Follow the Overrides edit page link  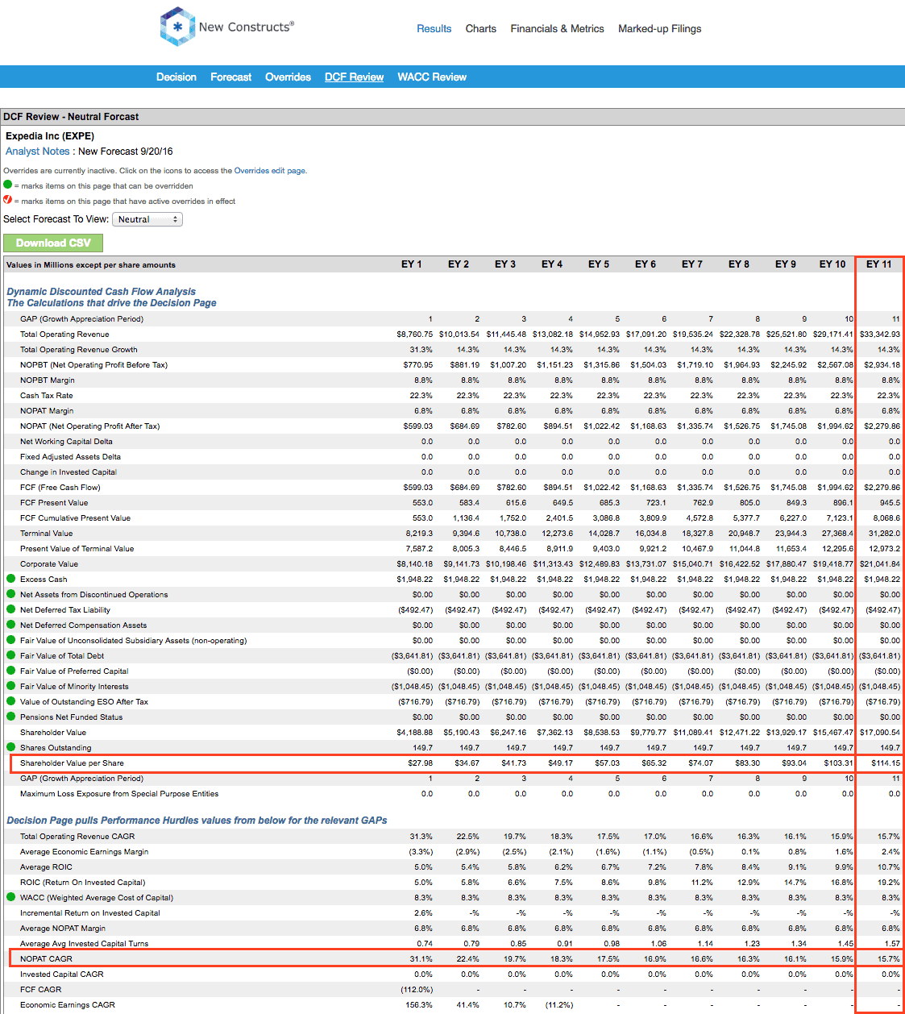point(270,171)
